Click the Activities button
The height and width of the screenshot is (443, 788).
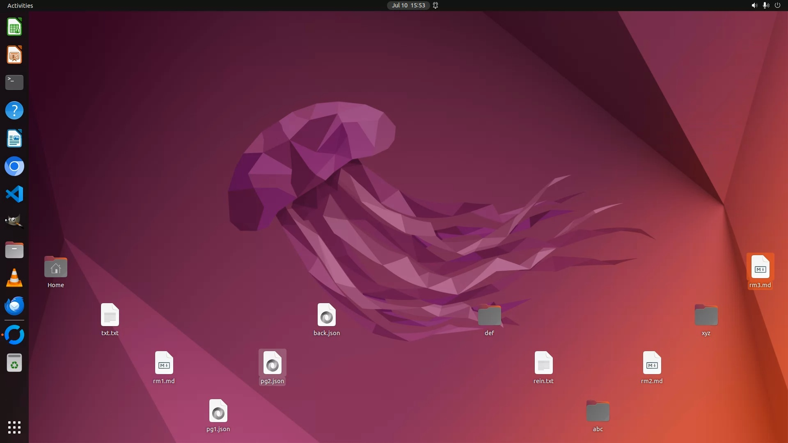pyautogui.click(x=20, y=5)
